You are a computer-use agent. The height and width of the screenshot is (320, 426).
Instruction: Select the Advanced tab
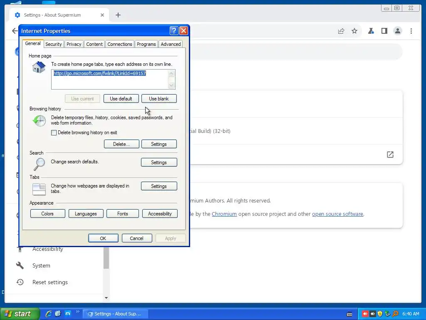(x=171, y=44)
